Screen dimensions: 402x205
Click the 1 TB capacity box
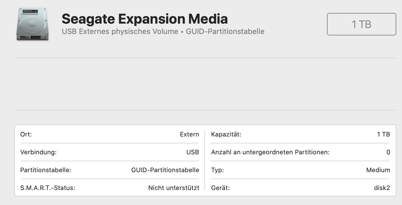click(361, 24)
